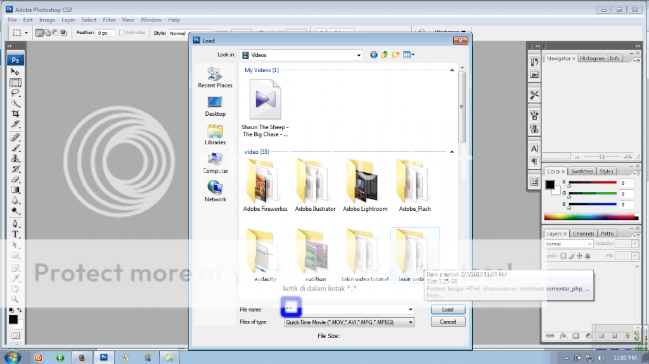Open Network in Load dialog sidebar
Screen dimensions: 649x364
(x=215, y=192)
